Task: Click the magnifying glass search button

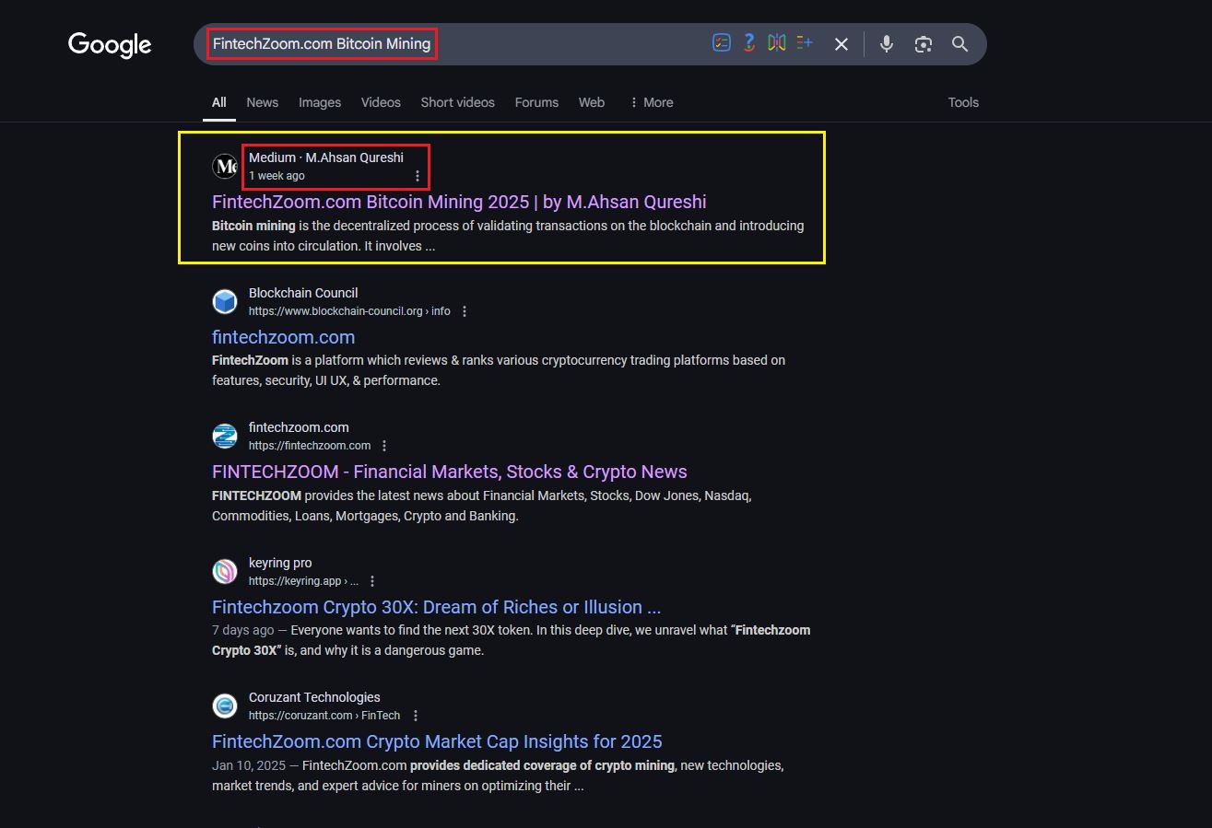Action: [959, 44]
